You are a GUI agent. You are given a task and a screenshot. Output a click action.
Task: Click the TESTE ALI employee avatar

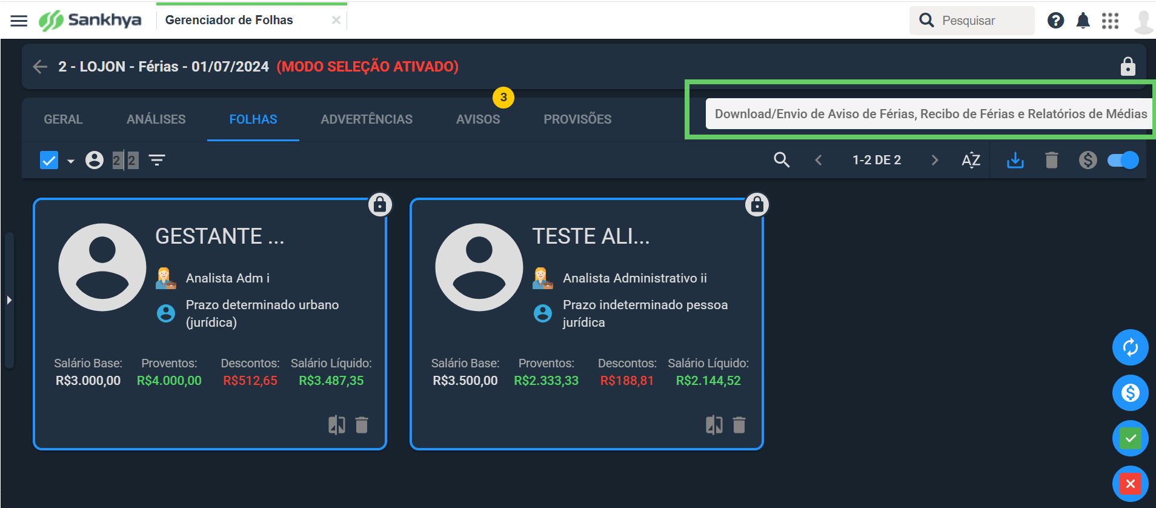point(479,267)
